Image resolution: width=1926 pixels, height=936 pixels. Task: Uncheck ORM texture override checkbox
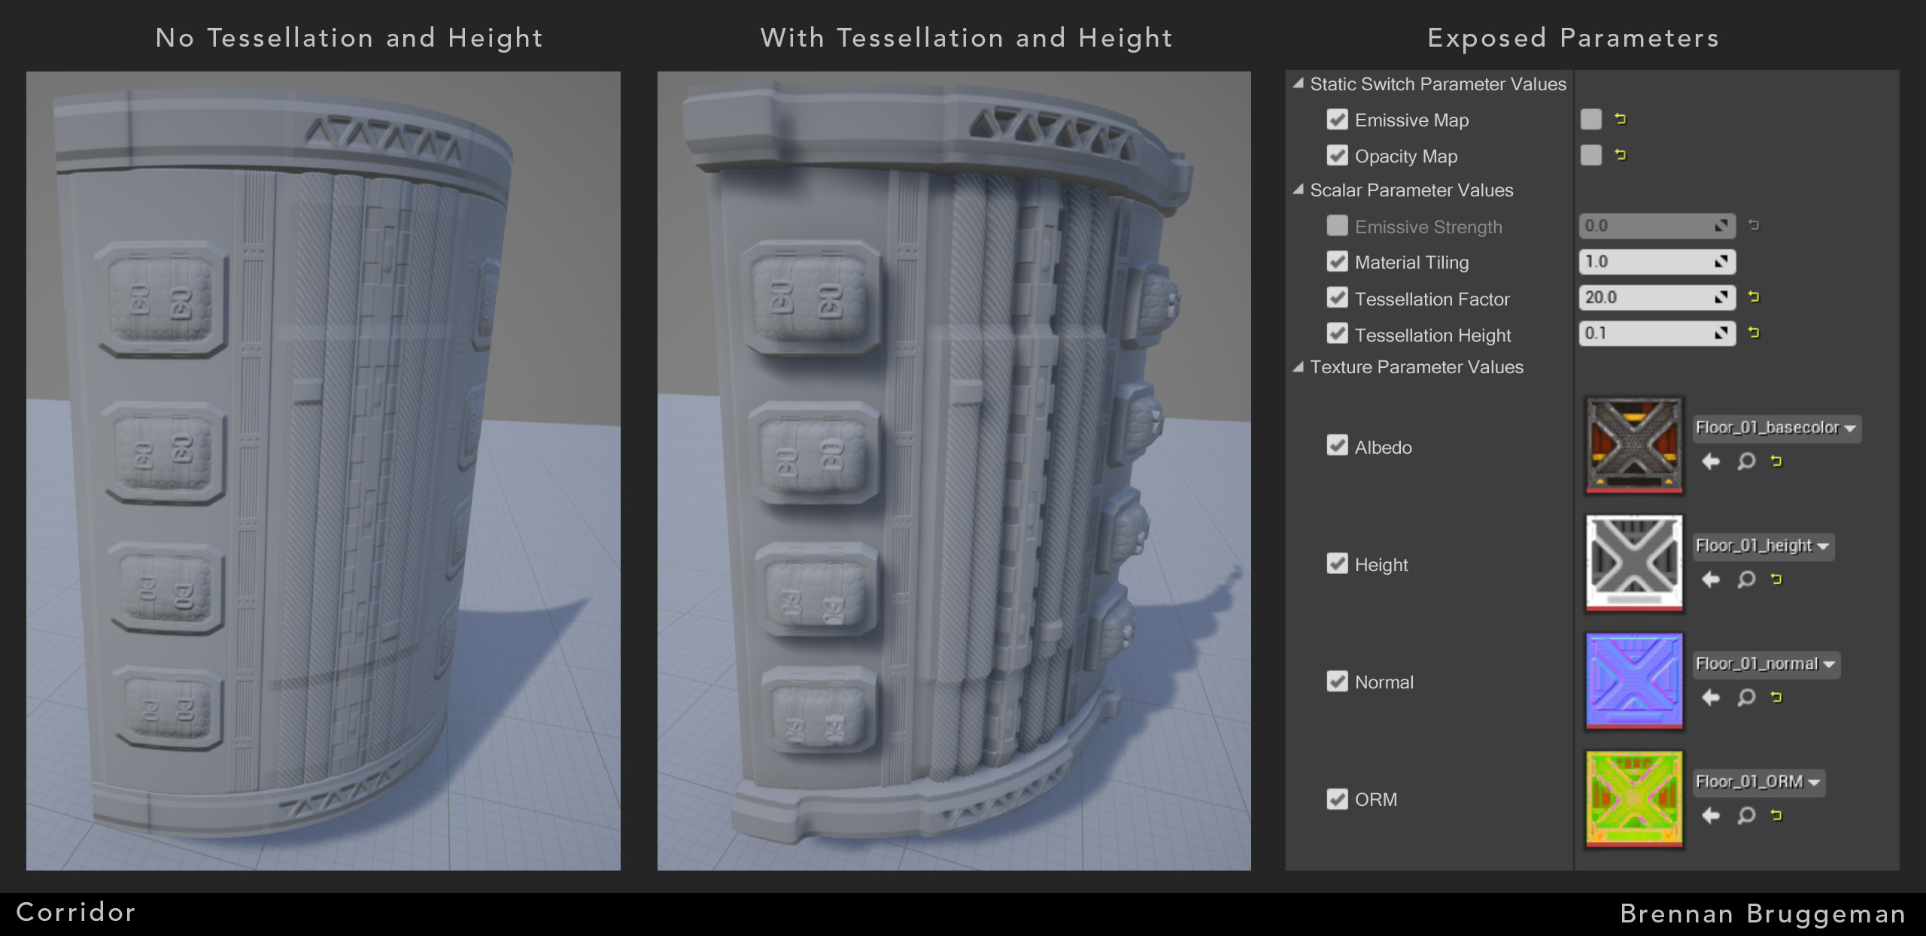pos(1337,798)
